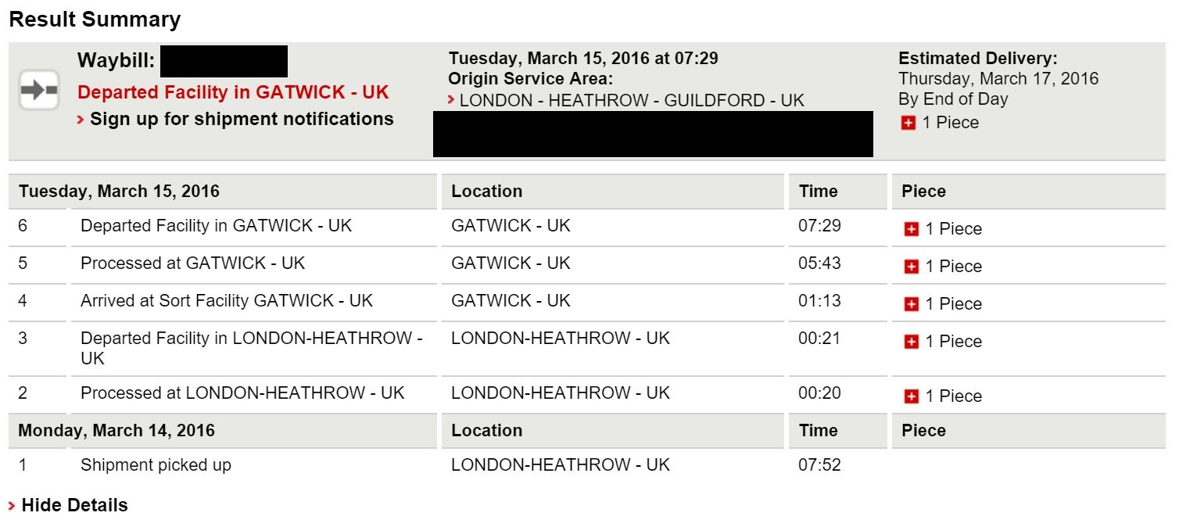
Task: Click the top Time column header
Action: click(818, 191)
